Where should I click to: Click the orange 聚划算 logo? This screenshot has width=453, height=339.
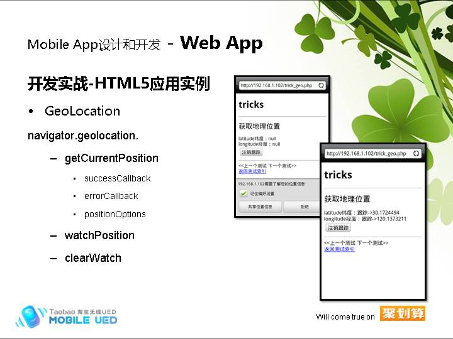pyautogui.click(x=403, y=313)
